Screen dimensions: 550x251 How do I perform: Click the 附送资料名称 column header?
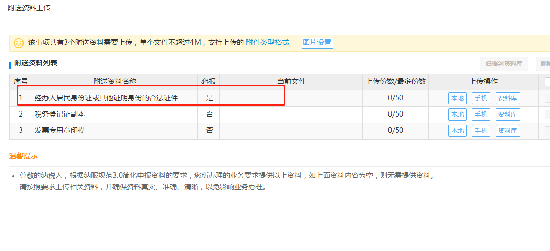(114, 82)
